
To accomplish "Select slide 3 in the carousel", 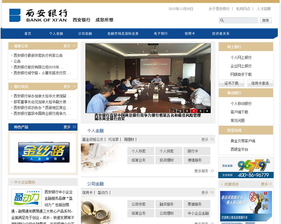I will [x=187, y=111].
